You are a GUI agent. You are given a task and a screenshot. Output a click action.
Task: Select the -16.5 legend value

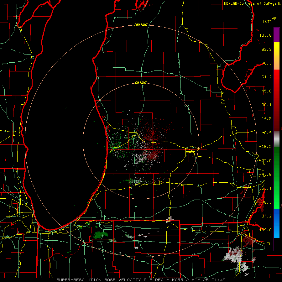[265, 147]
